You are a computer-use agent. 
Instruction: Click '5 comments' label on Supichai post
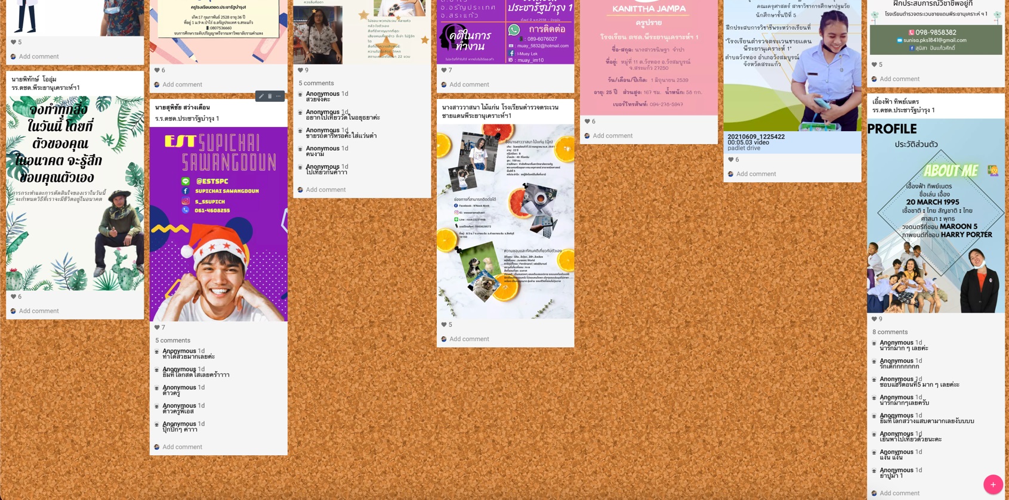pyautogui.click(x=172, y=341)
